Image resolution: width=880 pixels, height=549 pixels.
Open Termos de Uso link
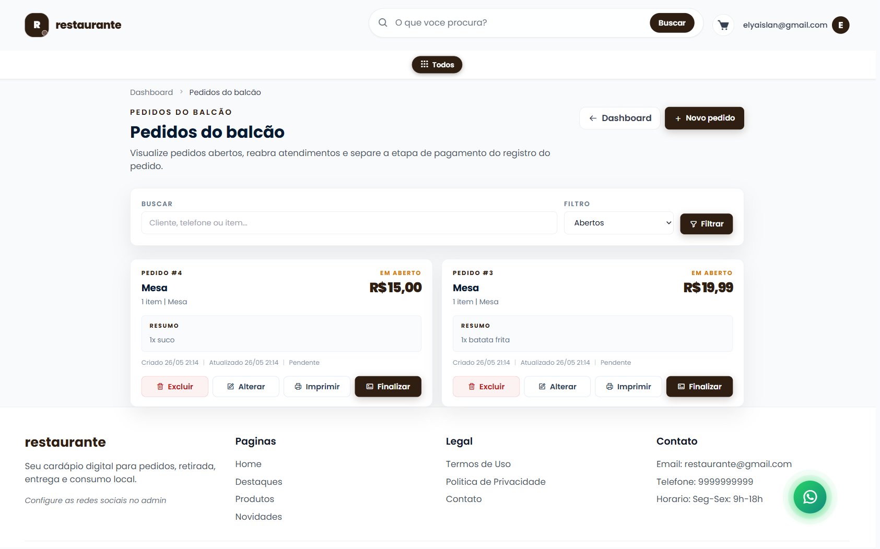[x=478, y=464]
